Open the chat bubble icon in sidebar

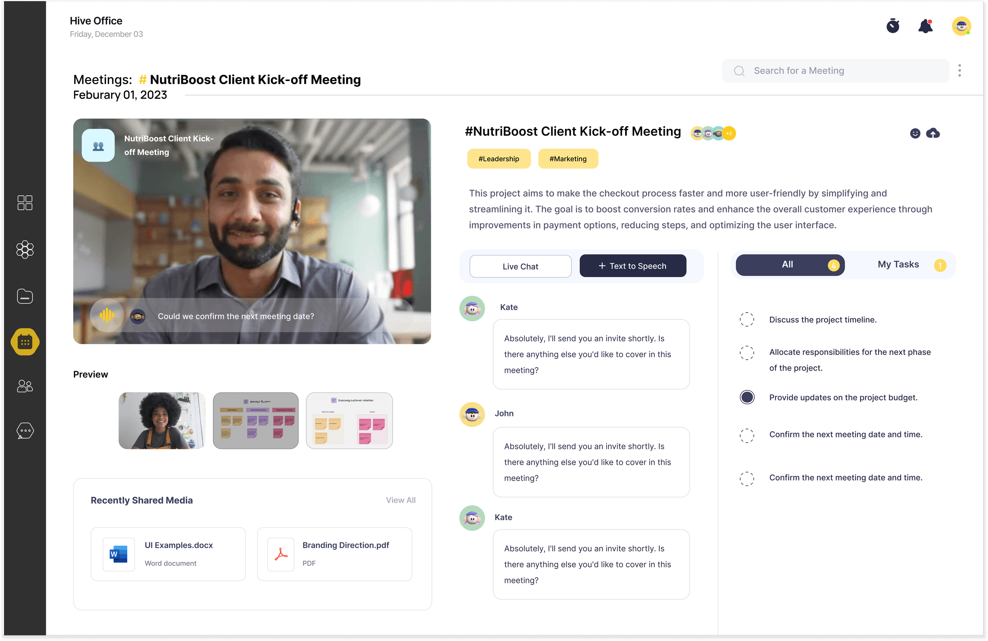pyautogui.click(x=25, y=430)
